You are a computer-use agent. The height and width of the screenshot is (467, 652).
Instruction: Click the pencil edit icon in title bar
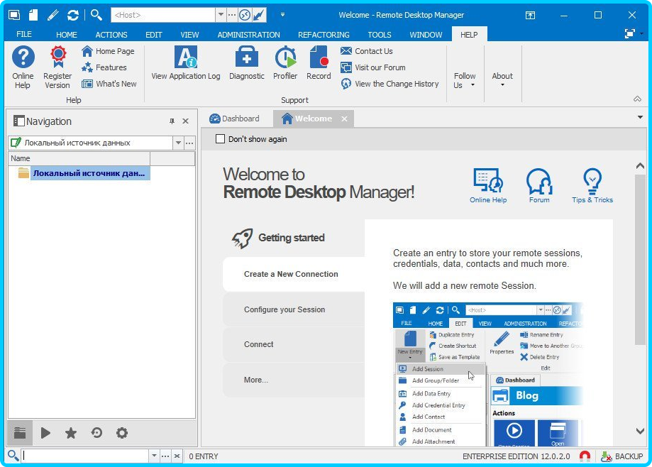pyautogui.click(x=53, y=15)
